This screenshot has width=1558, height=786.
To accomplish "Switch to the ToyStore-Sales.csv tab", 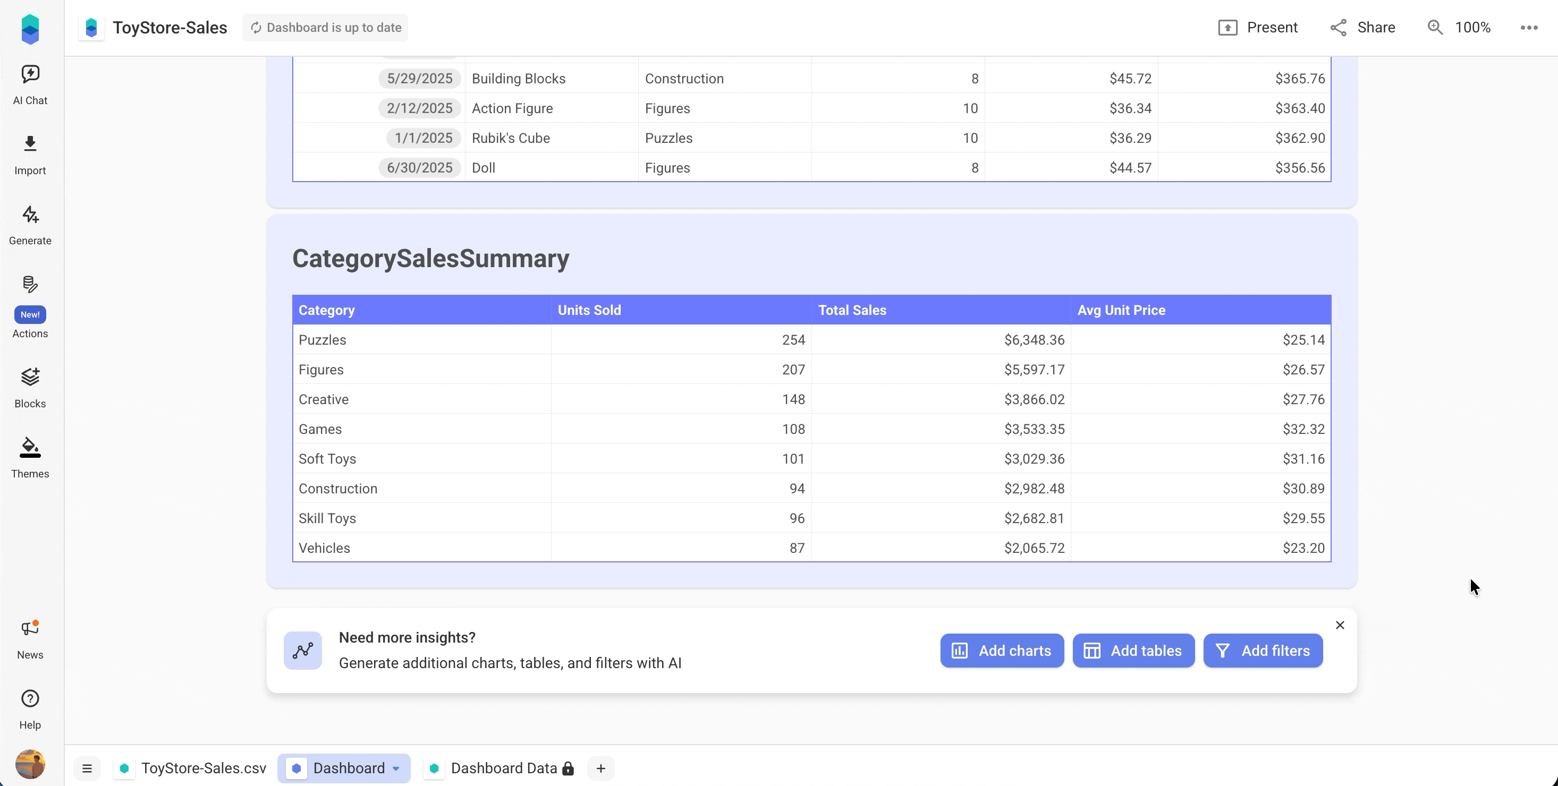I will pyautogui.click(x=203, y=768).
